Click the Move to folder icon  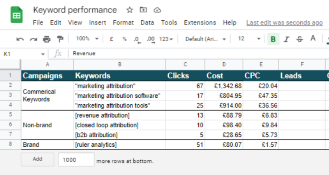(x=143, y=10)
